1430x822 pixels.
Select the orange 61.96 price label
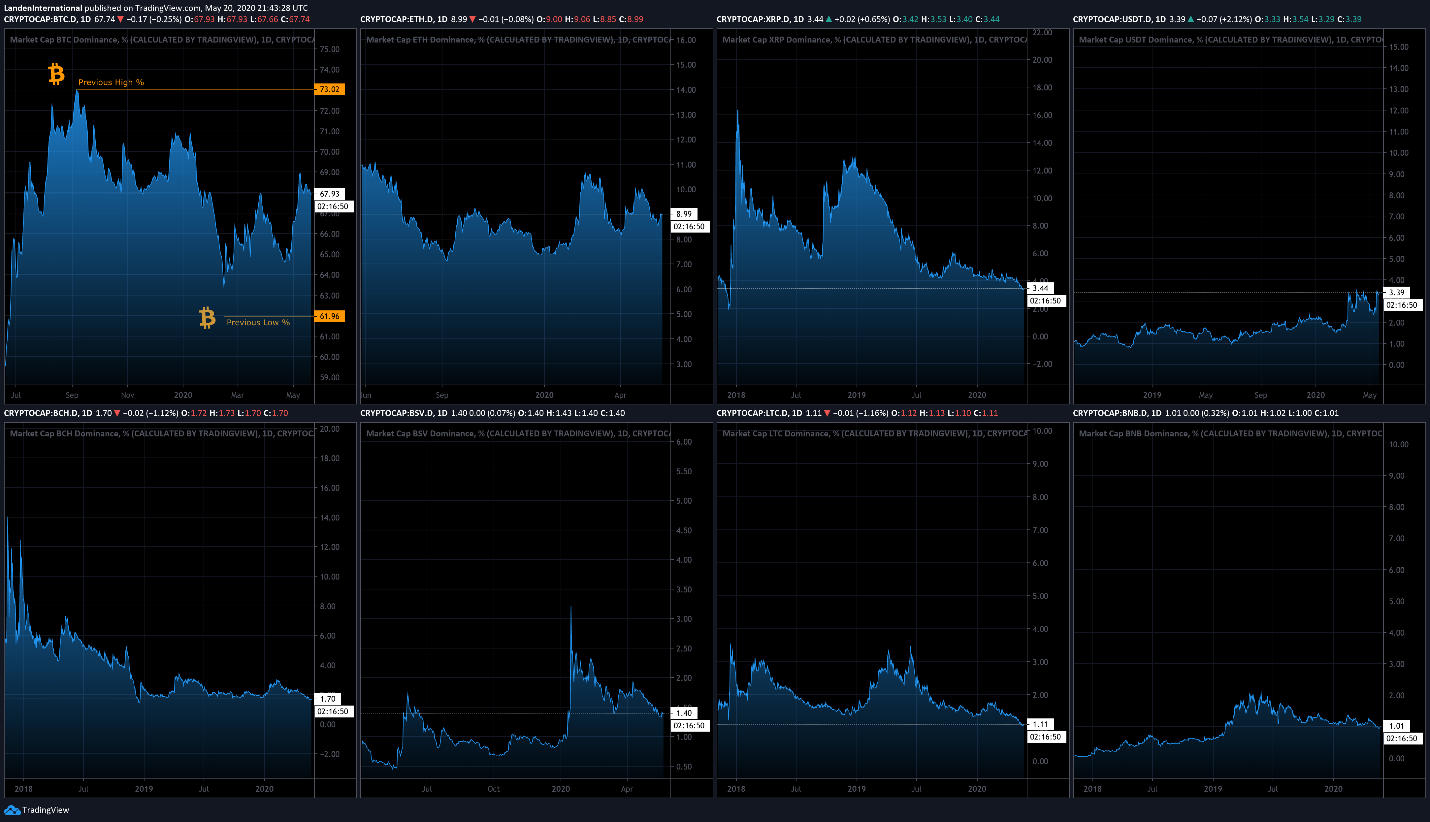(x=330, y=316)
